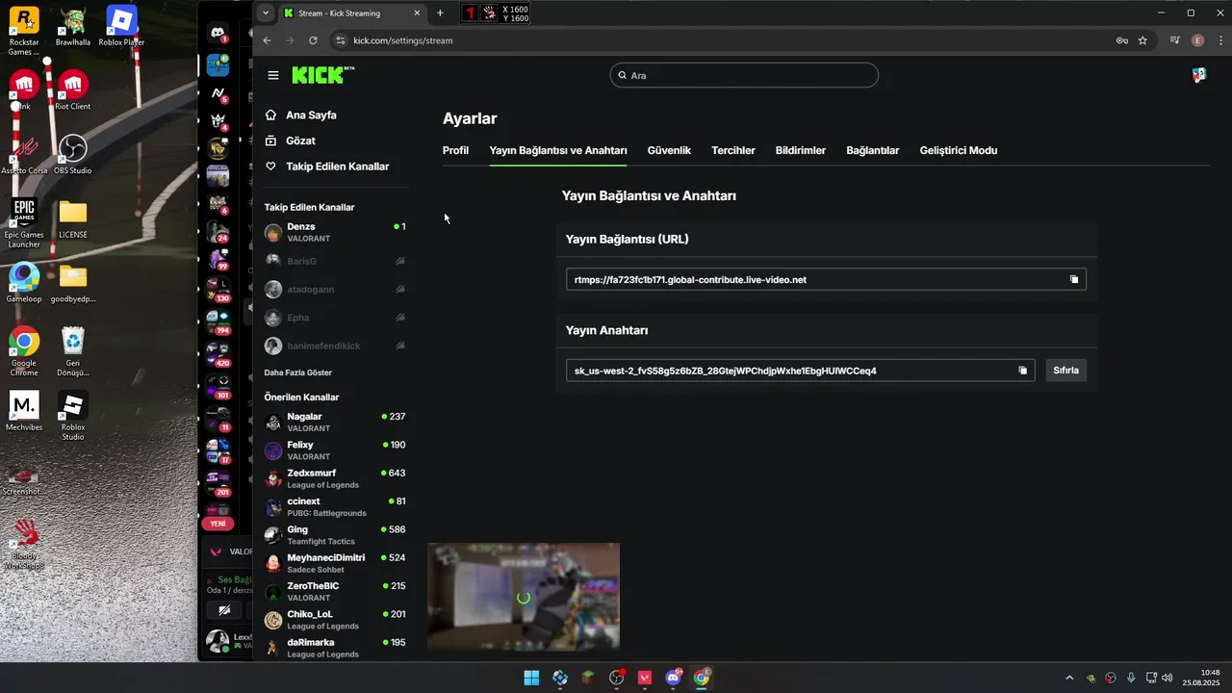This screenshot has height=693, width=1232.
Task: Open offline channel atadogann
Action: point(335,289)
